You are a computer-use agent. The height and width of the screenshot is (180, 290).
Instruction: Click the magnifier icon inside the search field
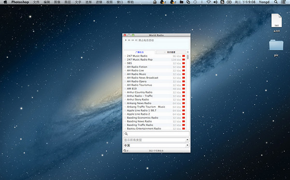pos(126,134)
